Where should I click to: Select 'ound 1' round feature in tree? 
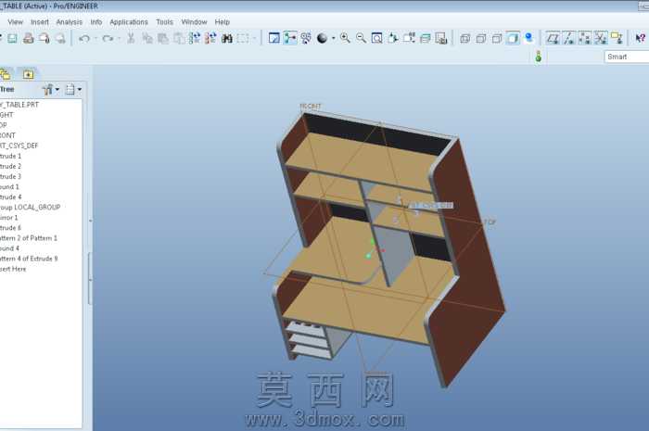(x=9, y=187)
